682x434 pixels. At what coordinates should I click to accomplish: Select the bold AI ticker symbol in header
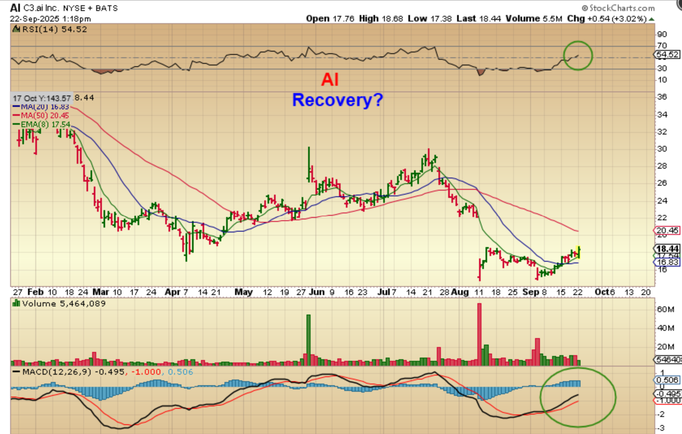coord(15,8)
